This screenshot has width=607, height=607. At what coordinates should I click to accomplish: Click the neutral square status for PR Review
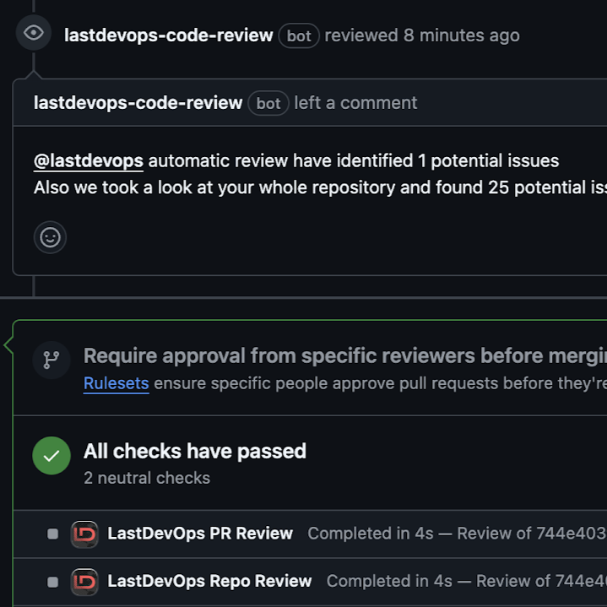tap(52, 534)
